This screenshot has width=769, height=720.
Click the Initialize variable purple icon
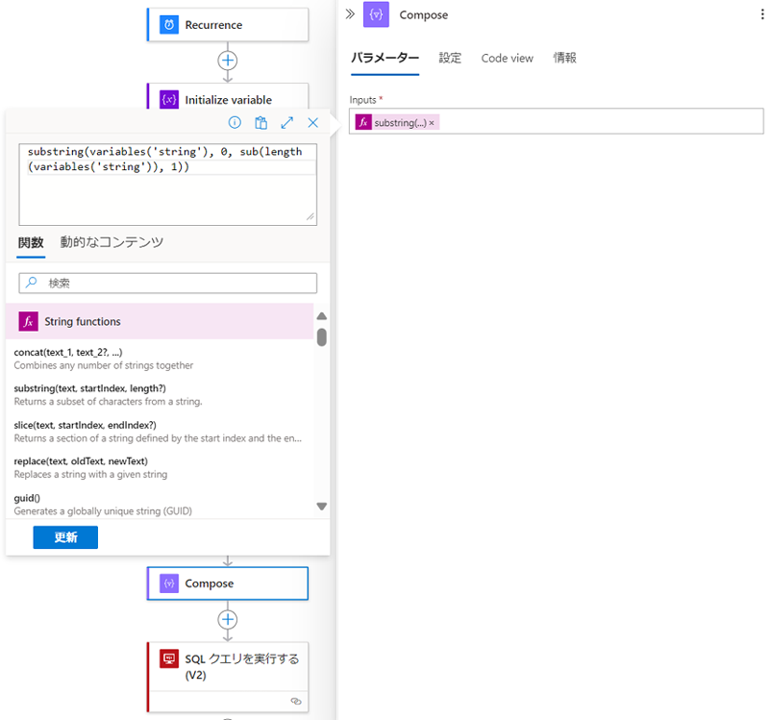[x=169, y=100]
